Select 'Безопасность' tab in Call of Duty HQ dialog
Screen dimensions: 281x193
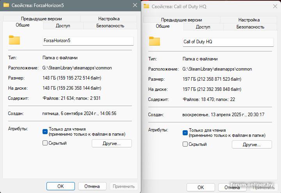pyautogui.click(x=250, y=27)
